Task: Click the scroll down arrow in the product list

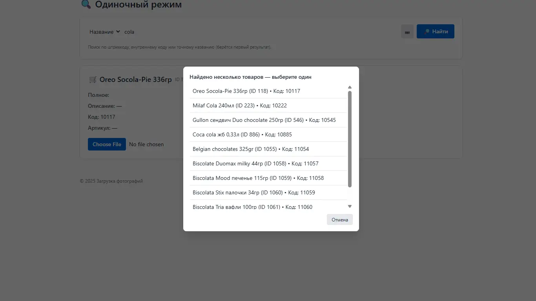Action: [350, 206]
